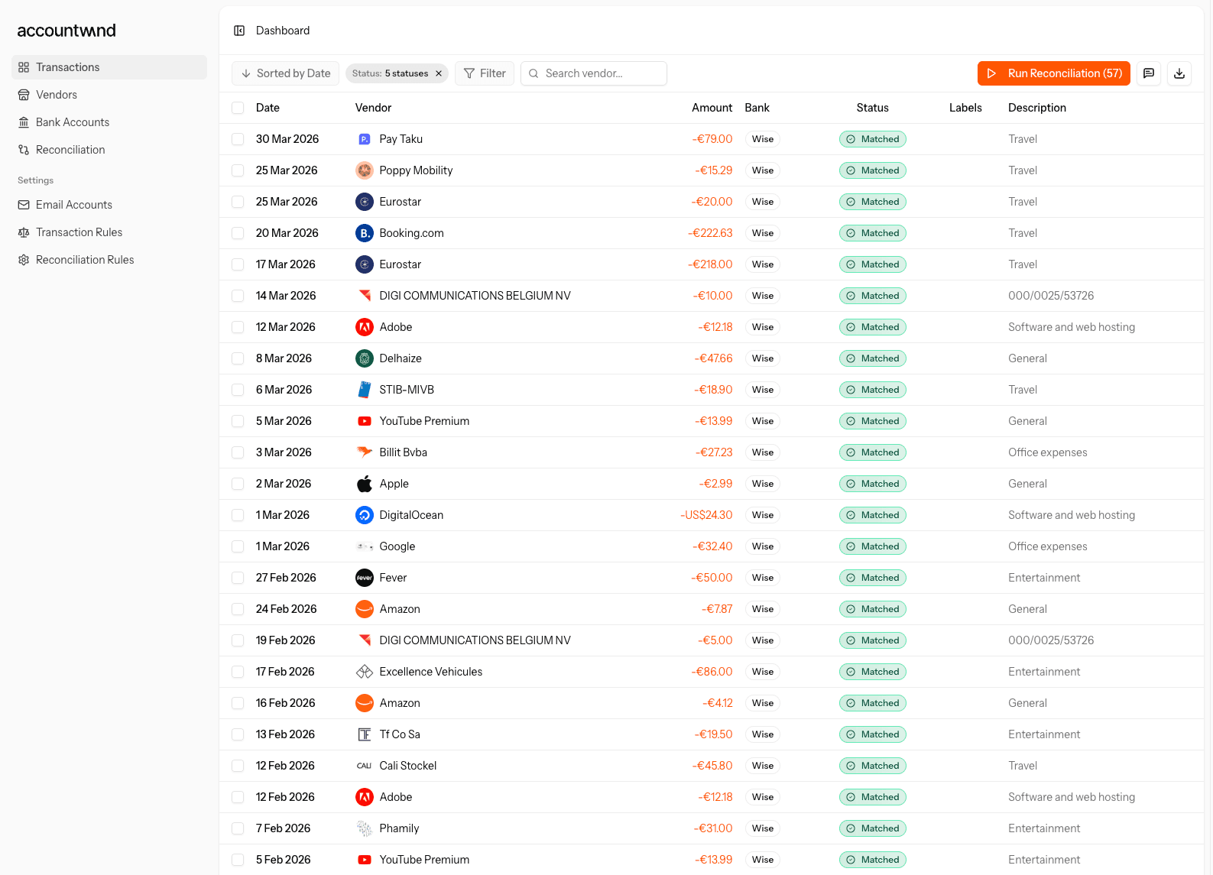This screenshot has height=875, width=1213.
Task: Click the Matched badge on DigitalOcean row
Action: [x=873, y=515]
